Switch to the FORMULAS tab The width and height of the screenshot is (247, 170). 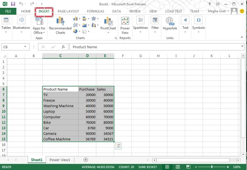[x=96, y=11]
